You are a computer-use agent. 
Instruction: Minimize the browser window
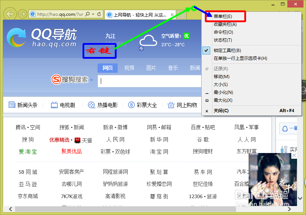[x=273, y=5]
